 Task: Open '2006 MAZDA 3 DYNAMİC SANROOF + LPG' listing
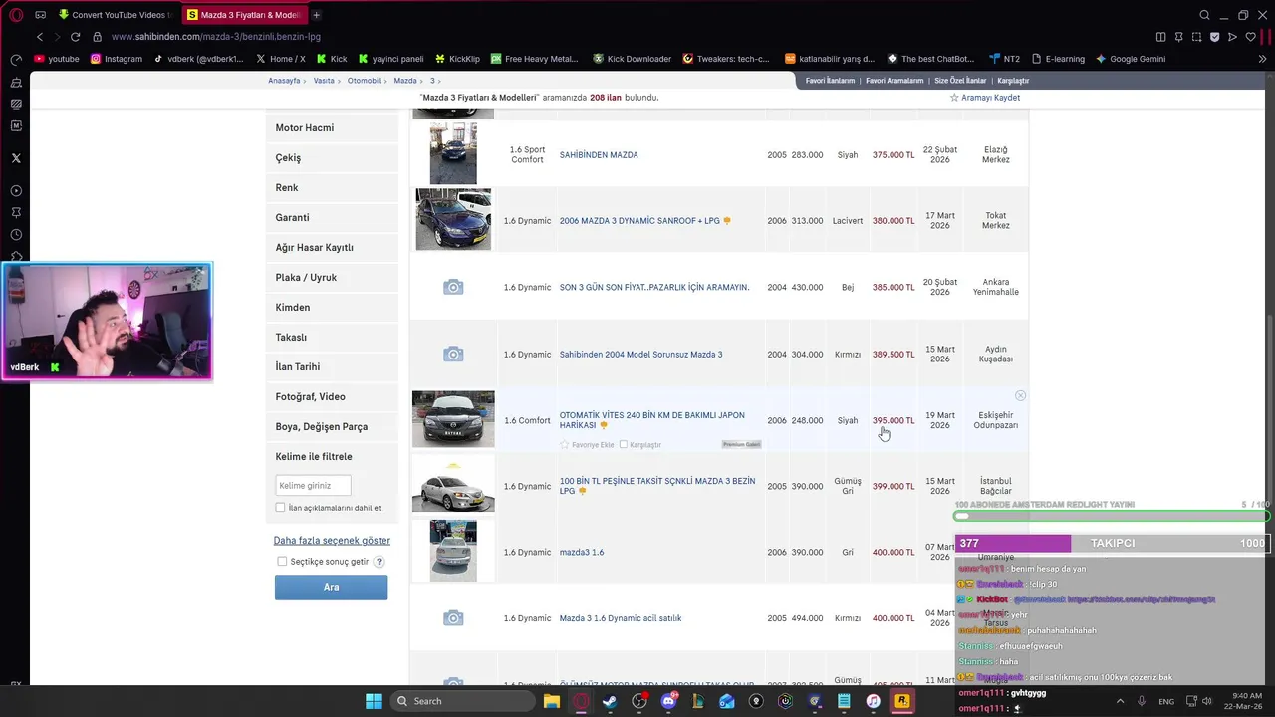point(639,221)
